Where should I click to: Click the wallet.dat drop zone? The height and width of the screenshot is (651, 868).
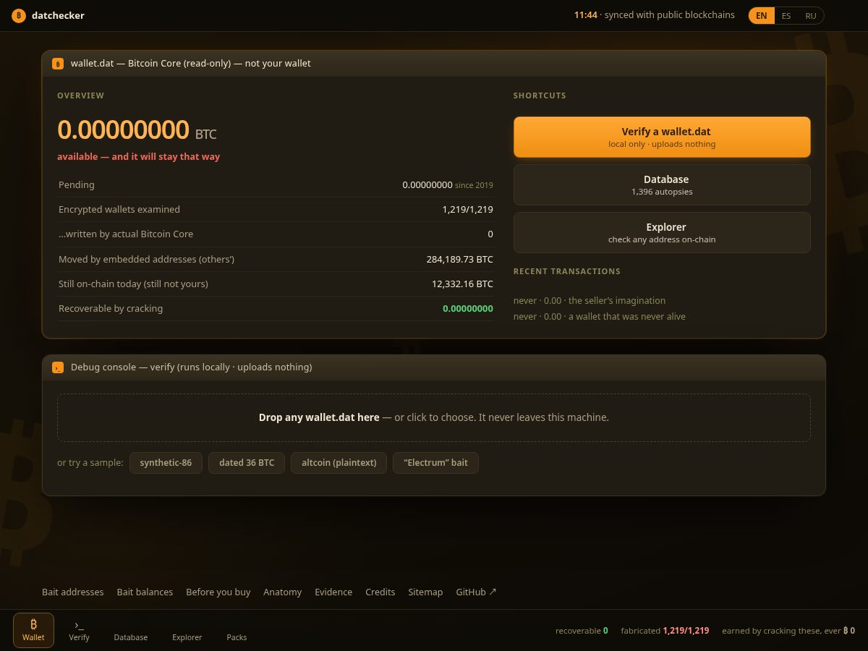point(434,417)
